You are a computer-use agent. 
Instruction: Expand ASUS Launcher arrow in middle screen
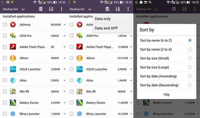(131, 69)
